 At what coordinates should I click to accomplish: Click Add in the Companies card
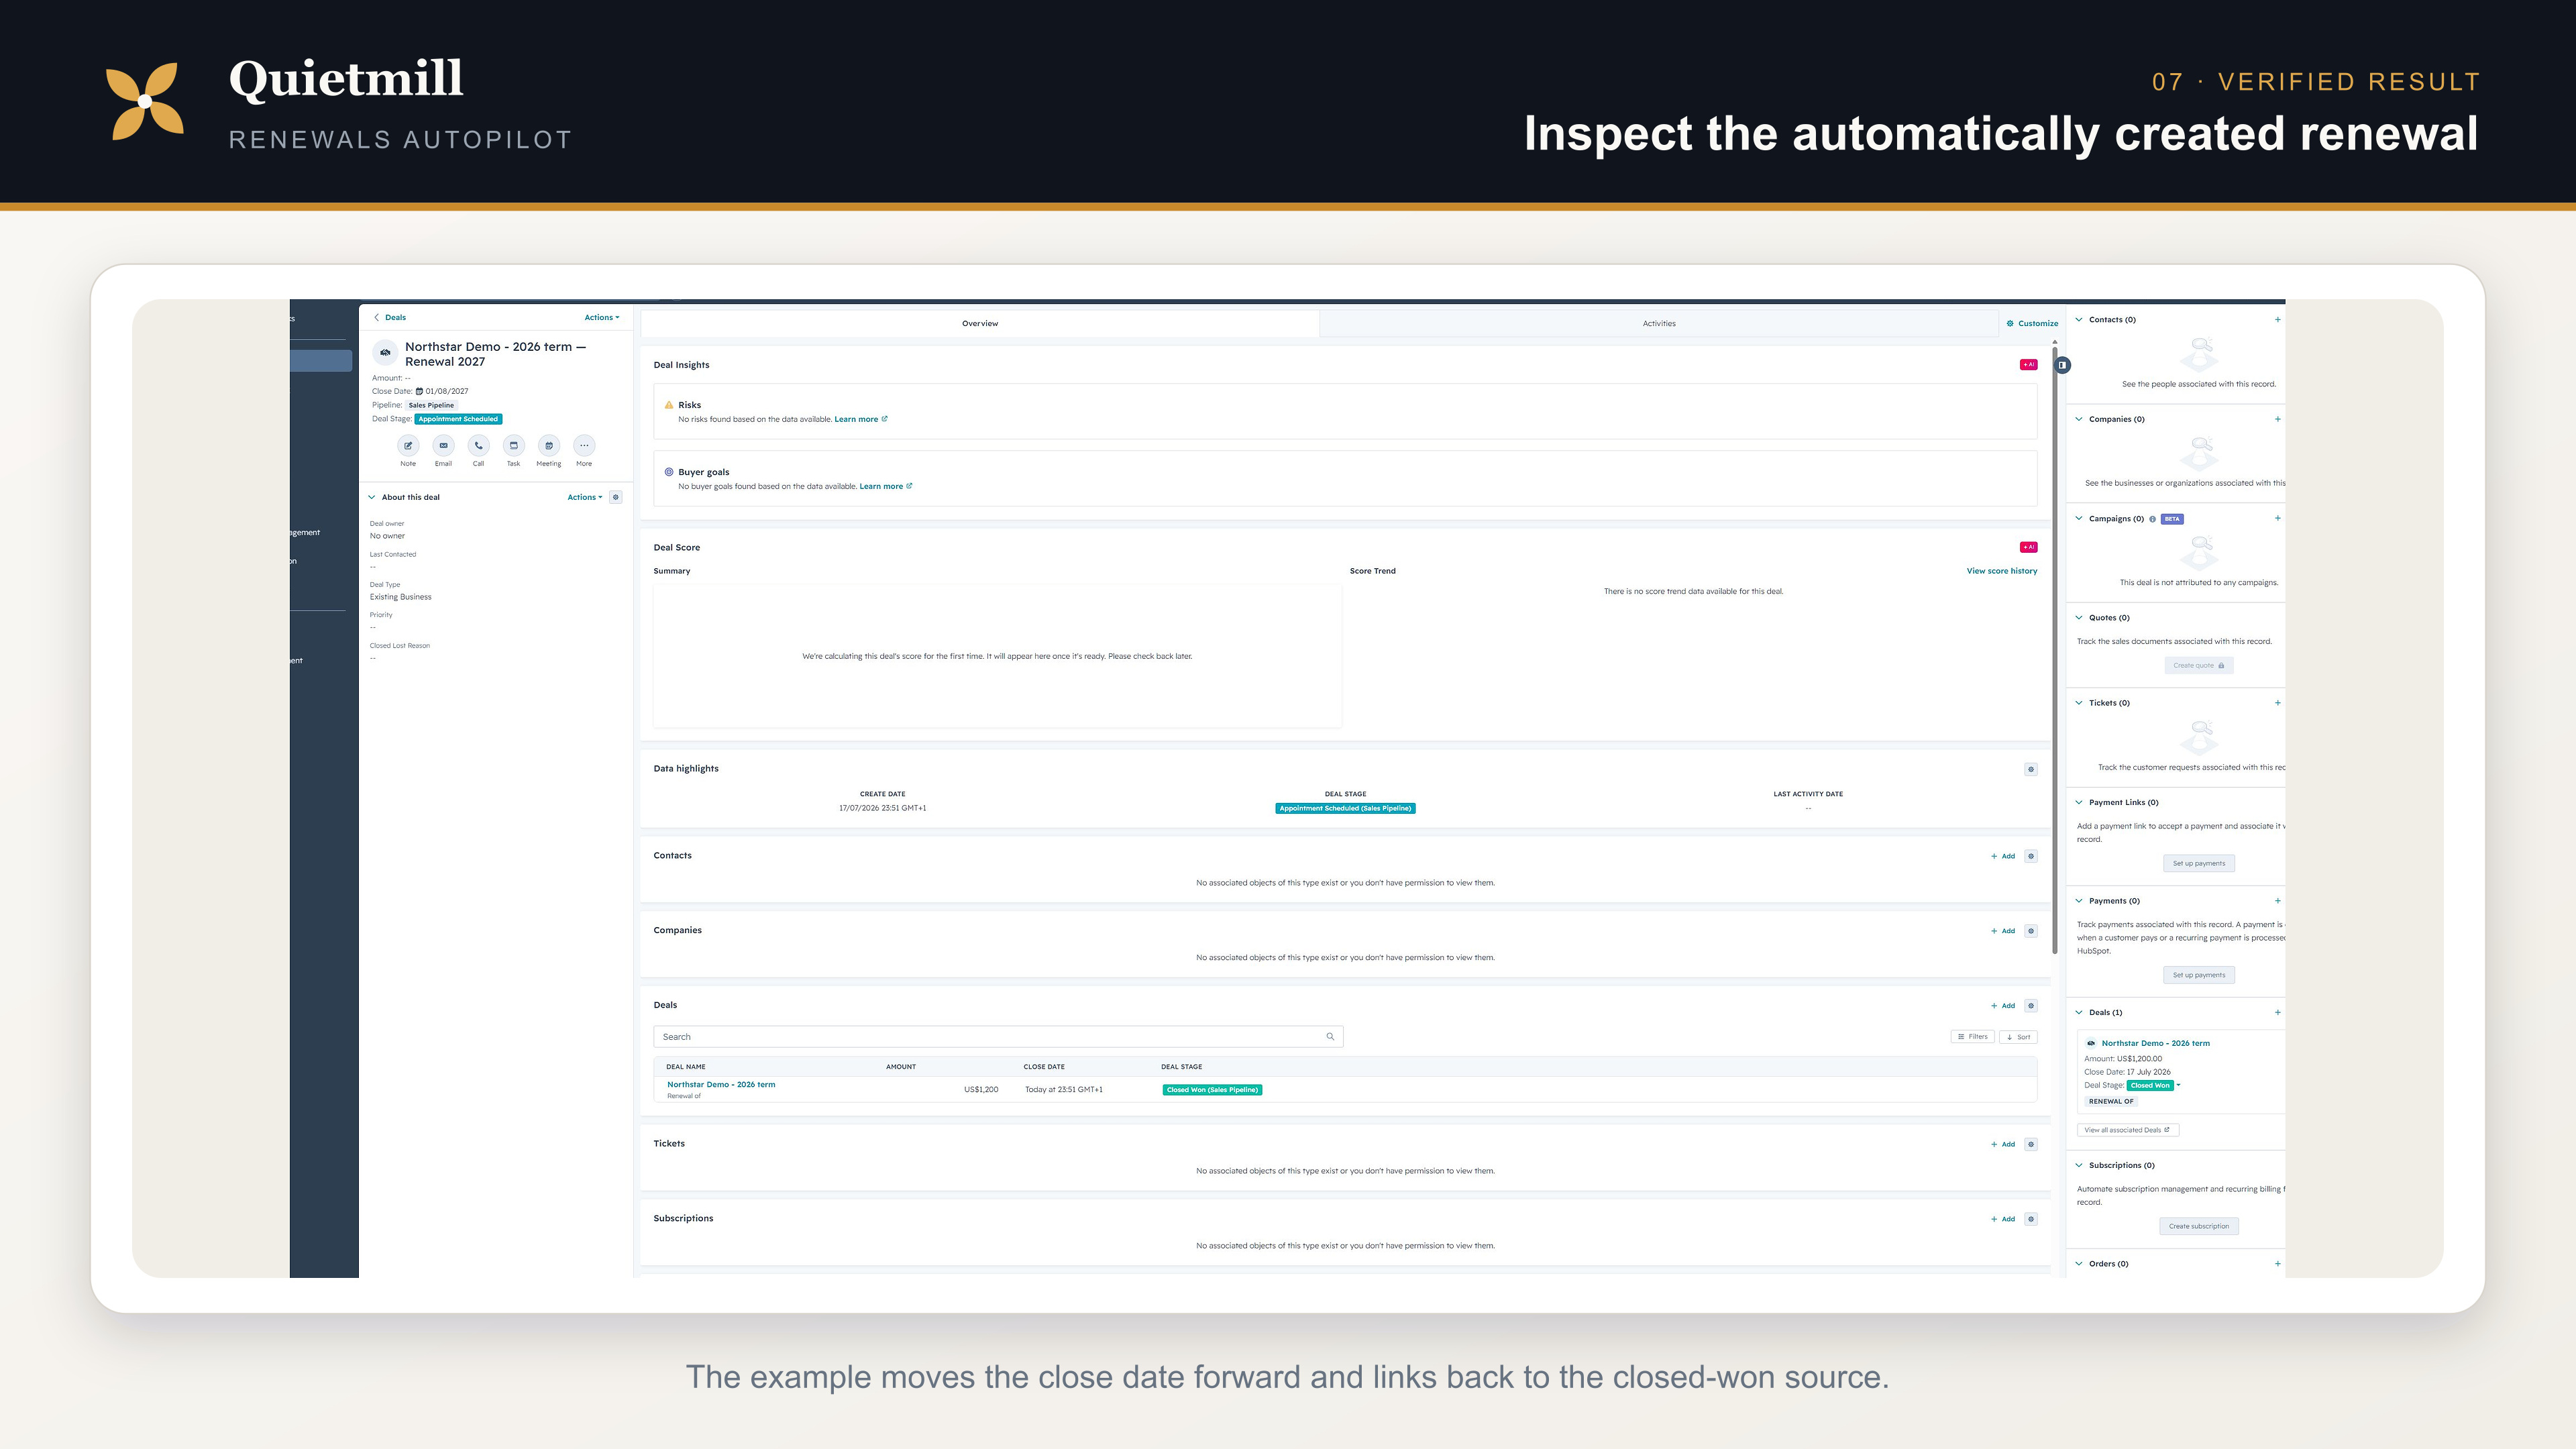pyautogui.click(x=2003, y=931)
